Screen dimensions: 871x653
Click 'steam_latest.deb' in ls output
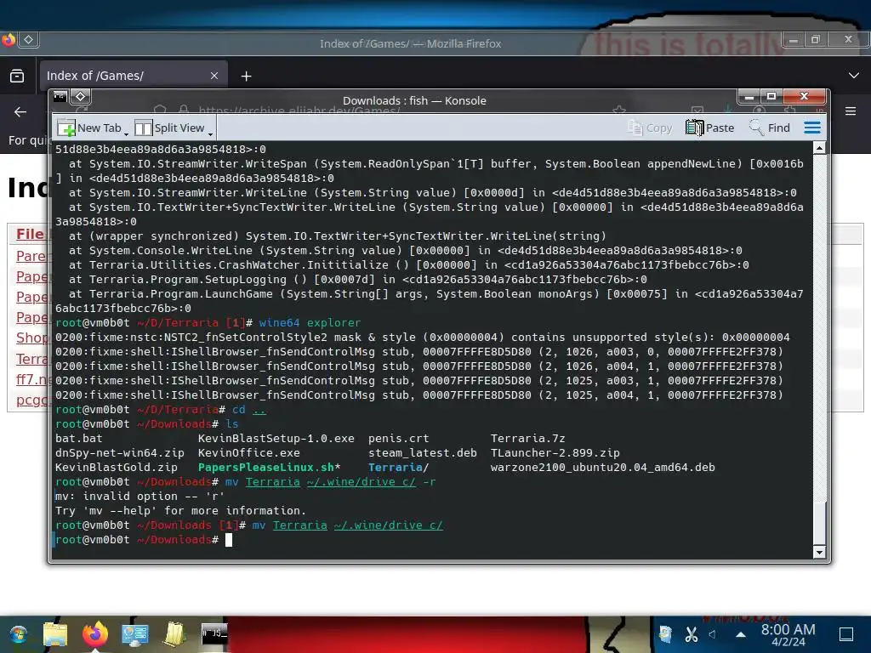[422, 453]
